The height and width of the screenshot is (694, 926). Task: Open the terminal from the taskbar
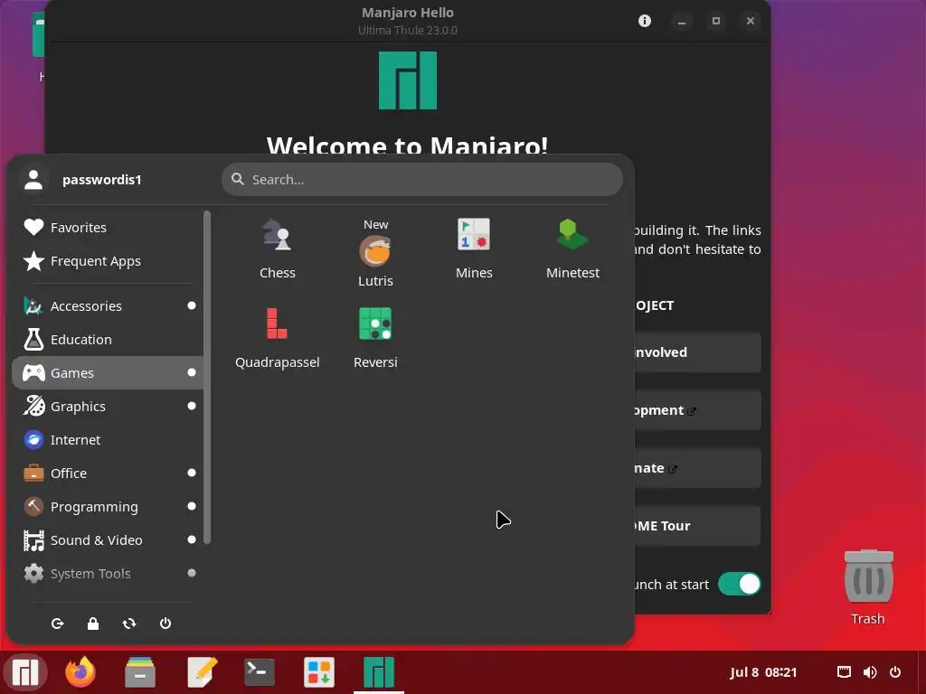click(260, 672)
